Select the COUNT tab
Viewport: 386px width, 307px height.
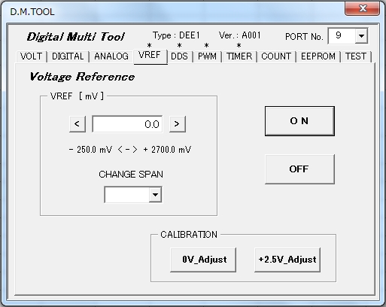click(276, 56)
